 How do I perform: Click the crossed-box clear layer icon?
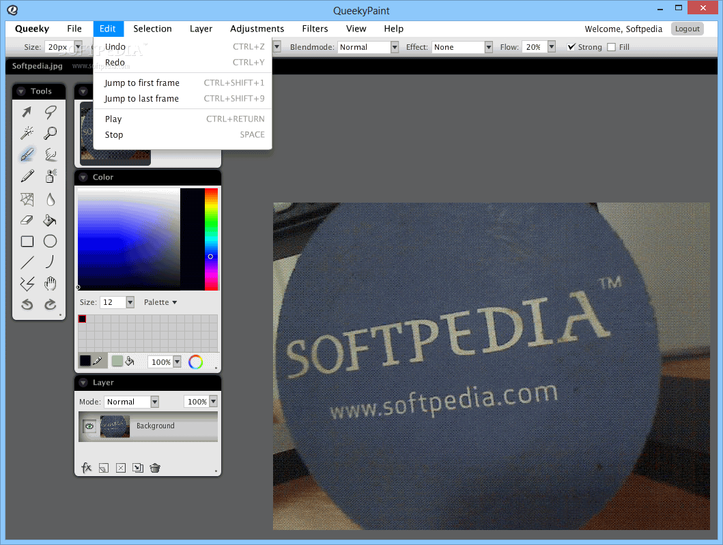click(x=121, y=468)
